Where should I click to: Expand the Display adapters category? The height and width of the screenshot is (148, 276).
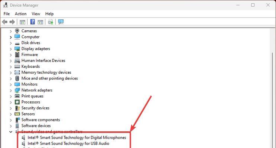(11, 49)
